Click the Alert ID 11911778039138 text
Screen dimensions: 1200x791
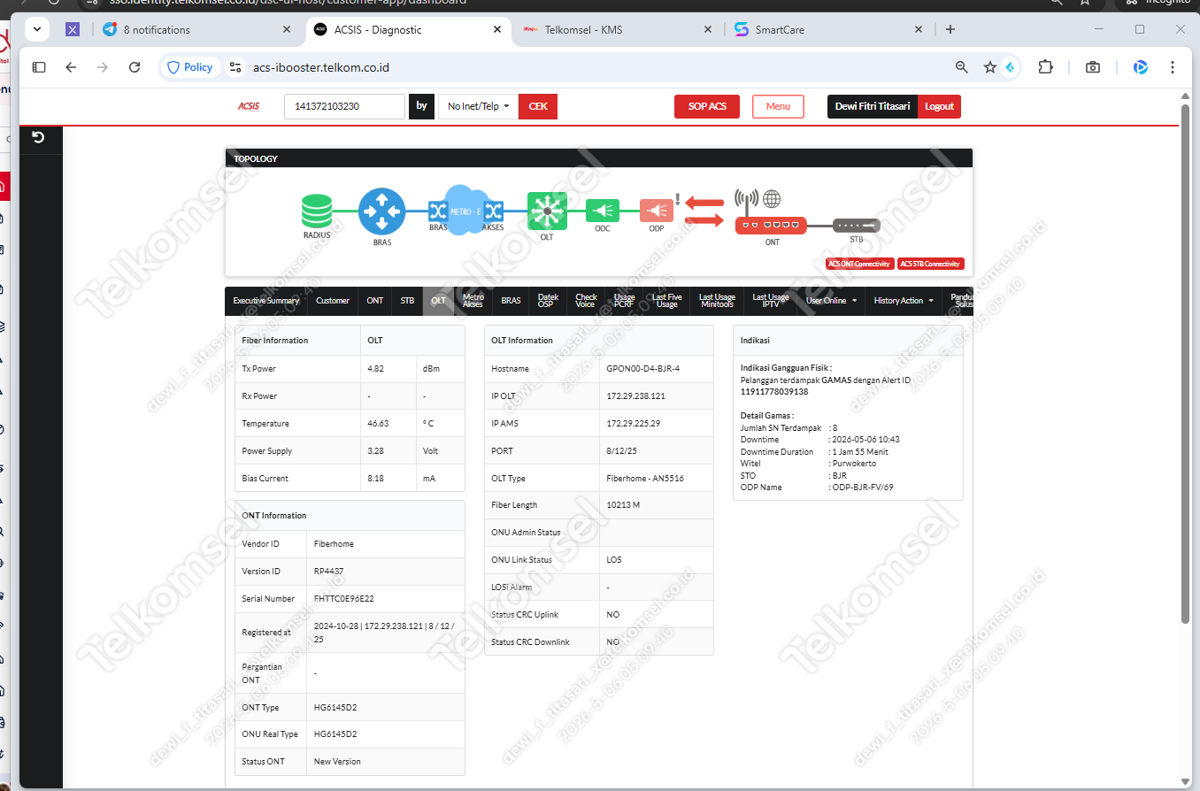click(774, 391)
